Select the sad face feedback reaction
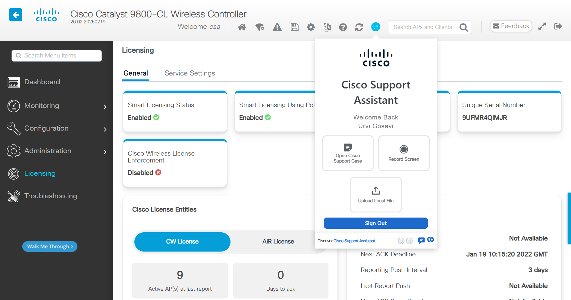This screenshot has height=300, width=571. tap(409, 241)
